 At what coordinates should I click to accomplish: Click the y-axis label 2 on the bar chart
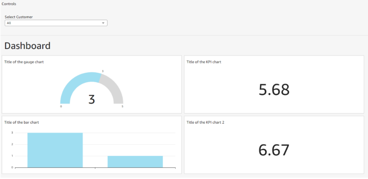point(12,144)
